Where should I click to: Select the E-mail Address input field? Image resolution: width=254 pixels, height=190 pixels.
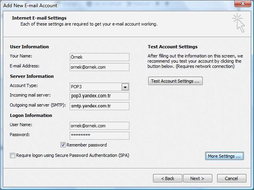click(x=99, y=67)
